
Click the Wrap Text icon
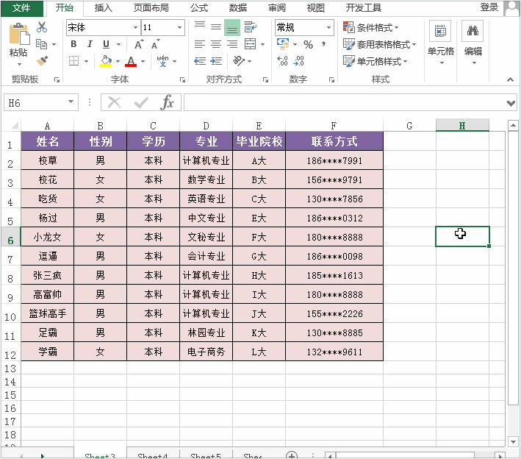[x=250, y=26]
